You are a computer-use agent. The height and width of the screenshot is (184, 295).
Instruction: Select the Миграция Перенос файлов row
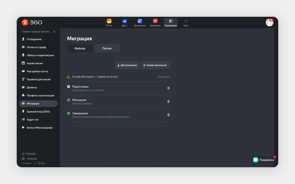point(118,102)
